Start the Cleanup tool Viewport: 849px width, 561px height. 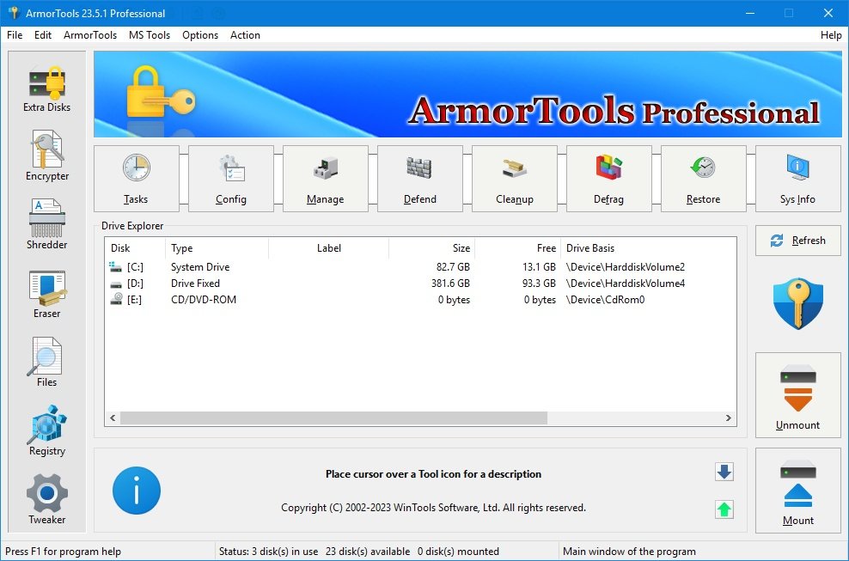515,179
